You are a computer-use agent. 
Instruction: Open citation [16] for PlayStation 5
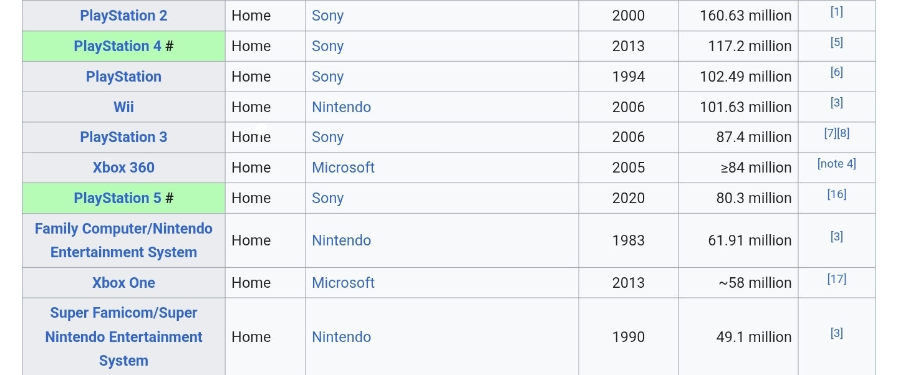(x=836, y=194)
